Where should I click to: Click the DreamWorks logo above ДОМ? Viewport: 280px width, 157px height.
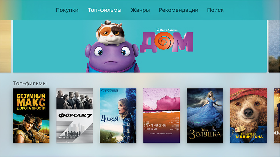click(167, 30)
